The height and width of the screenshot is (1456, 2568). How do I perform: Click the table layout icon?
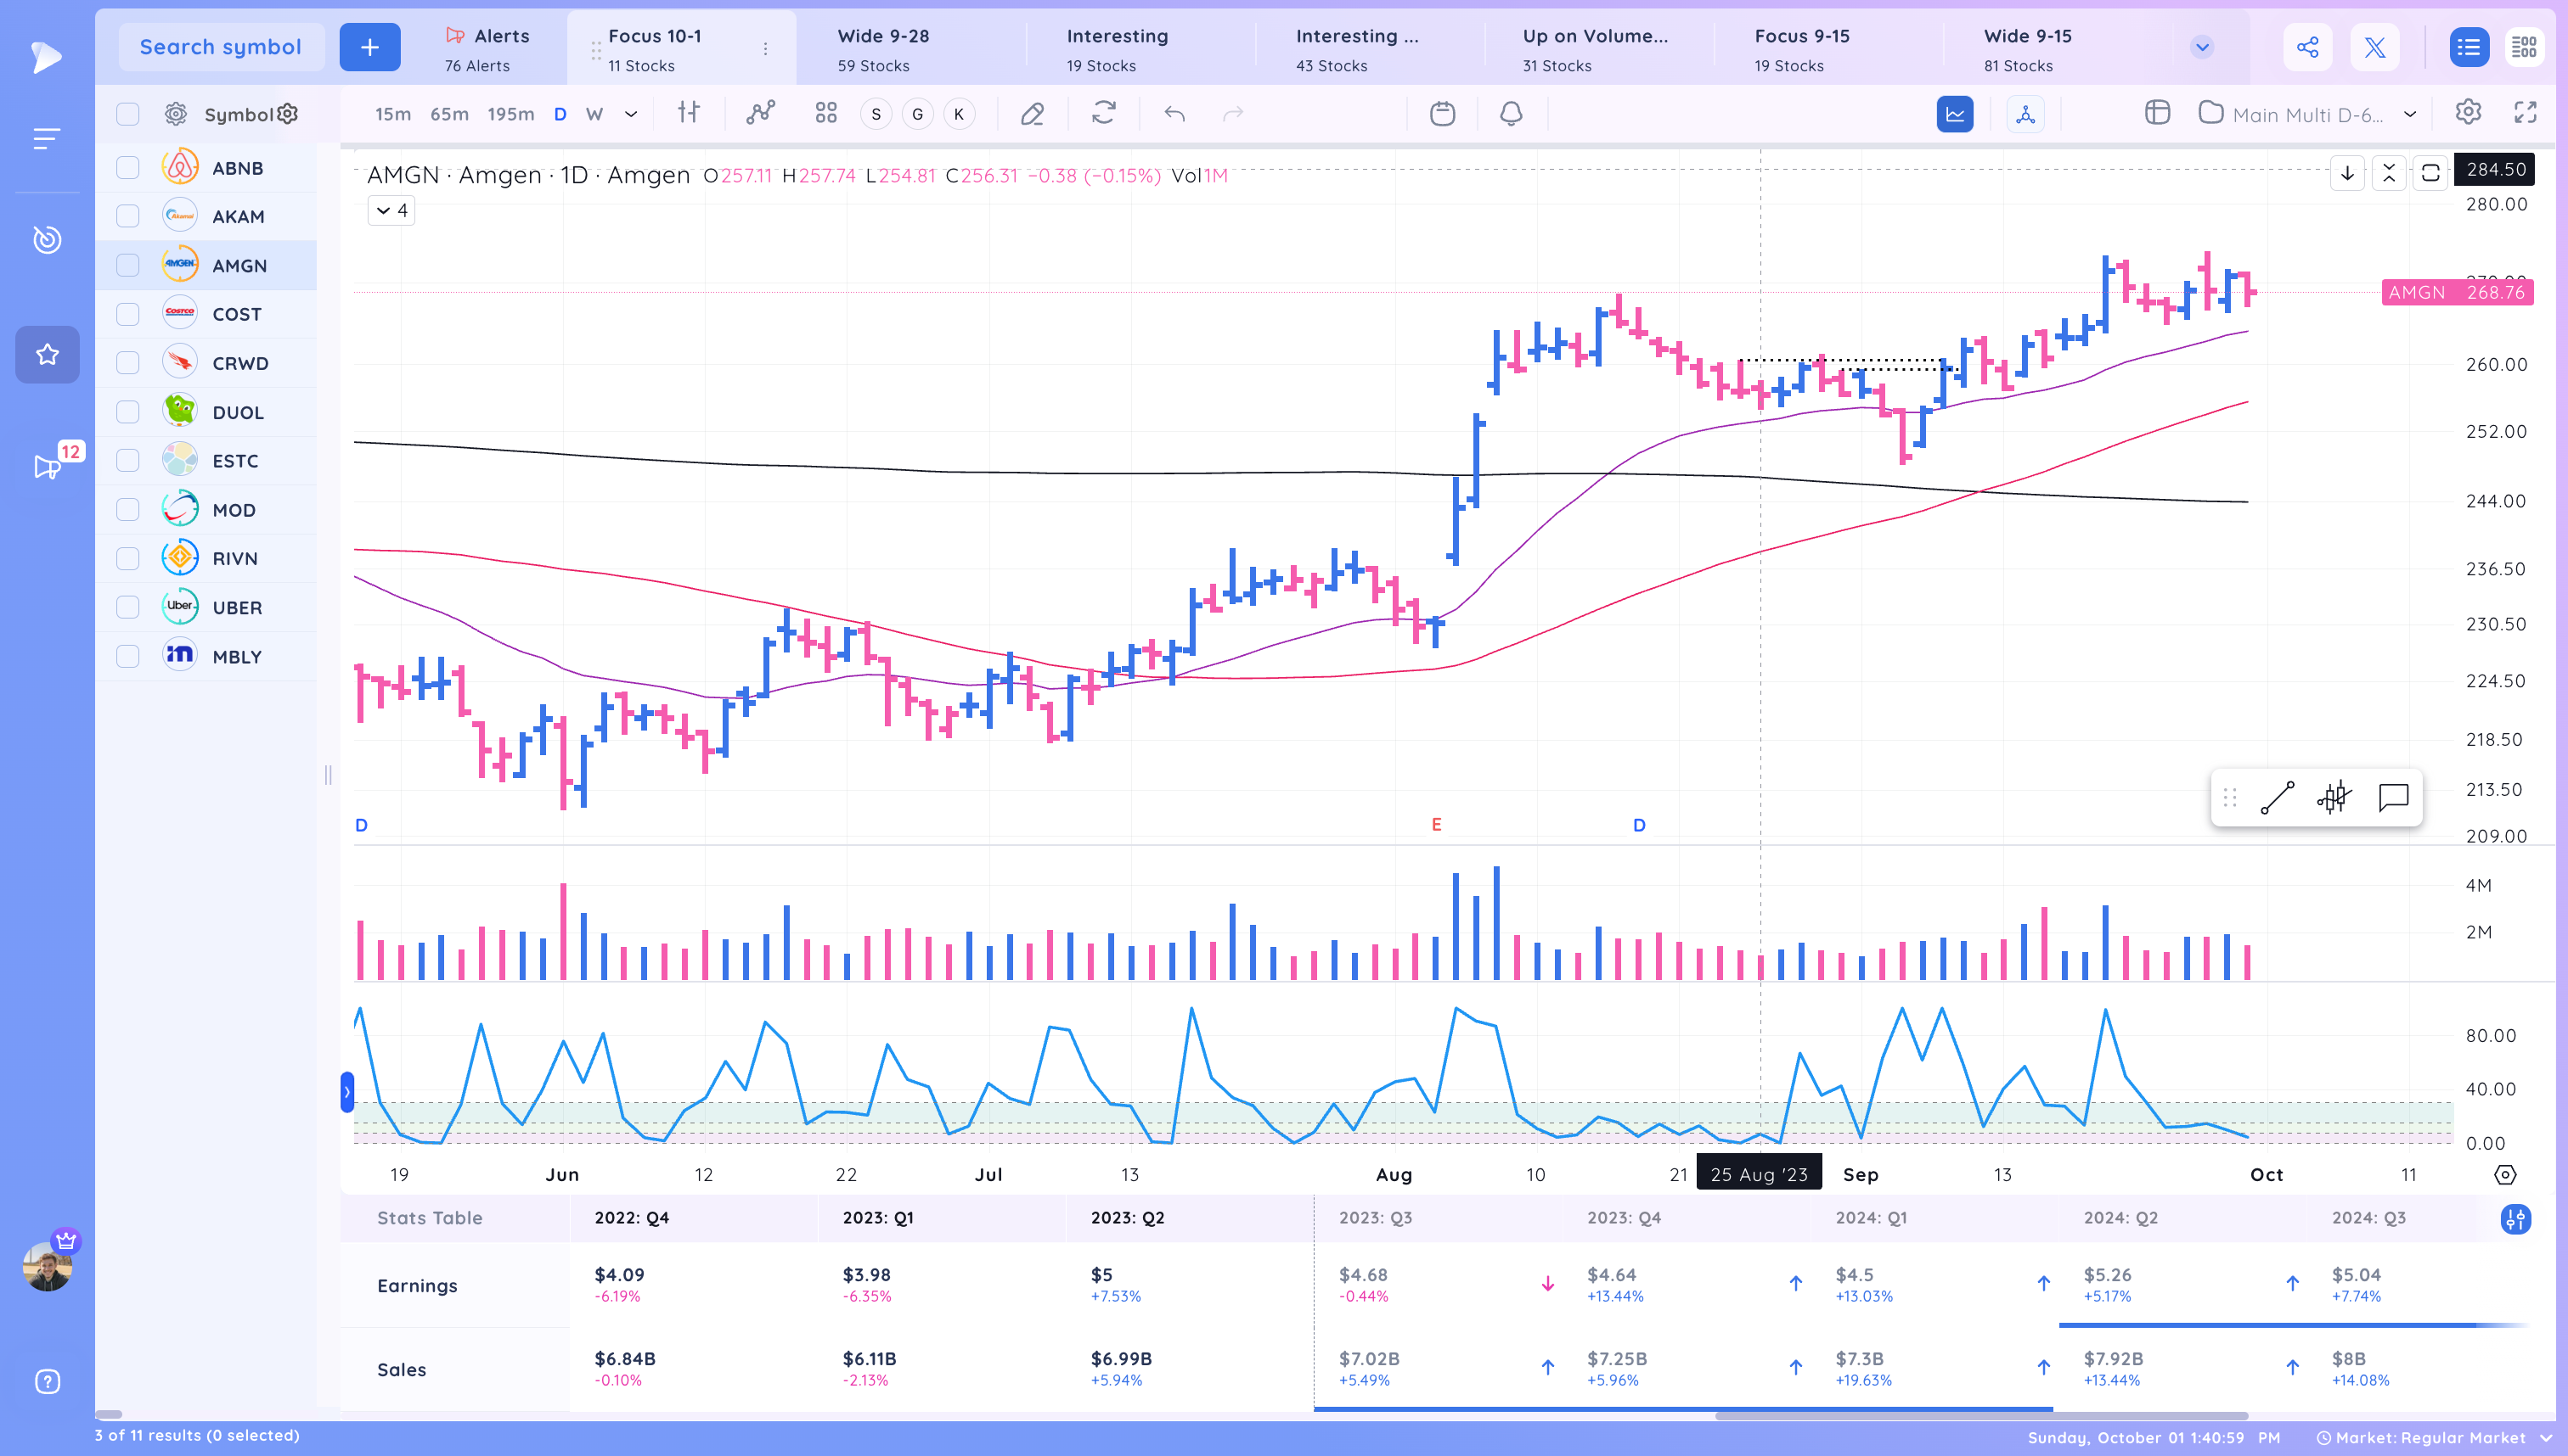point(2158,112)
